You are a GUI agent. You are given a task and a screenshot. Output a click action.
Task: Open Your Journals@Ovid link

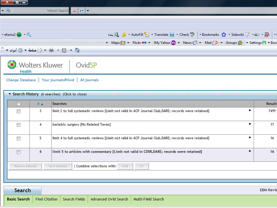pos(58,80)
